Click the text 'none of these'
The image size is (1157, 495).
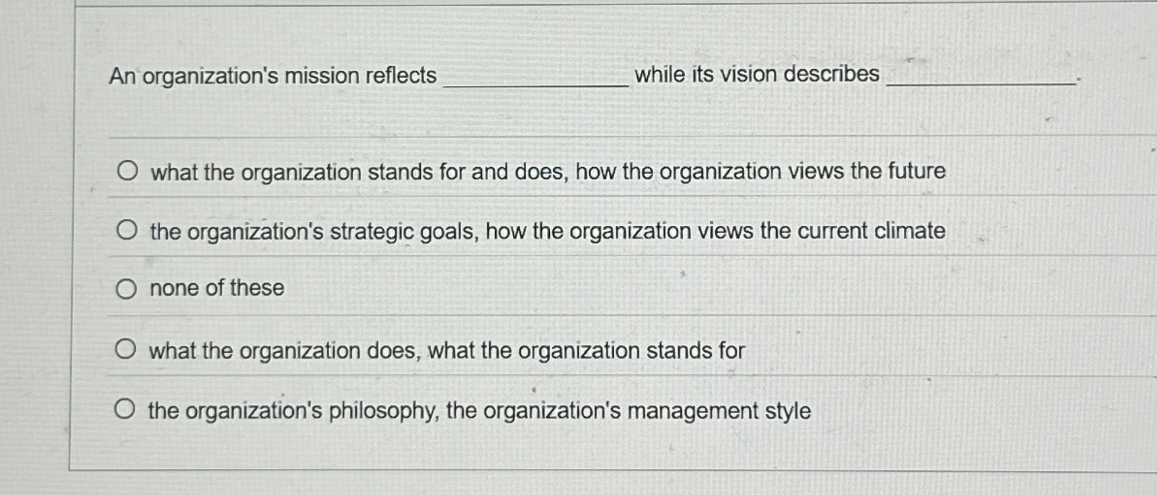coord(215,289)
